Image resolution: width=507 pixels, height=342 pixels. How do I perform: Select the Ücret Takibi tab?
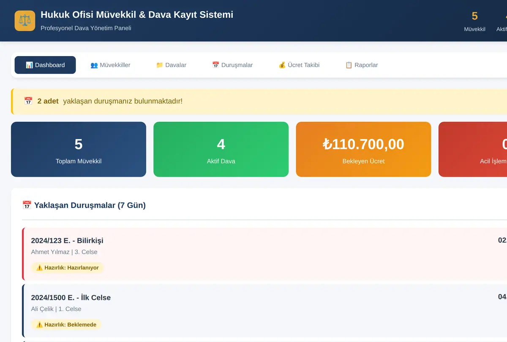point(299,65)
